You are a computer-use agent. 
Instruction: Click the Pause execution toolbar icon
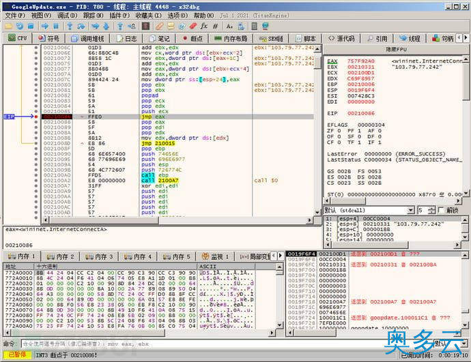(56, 26)
